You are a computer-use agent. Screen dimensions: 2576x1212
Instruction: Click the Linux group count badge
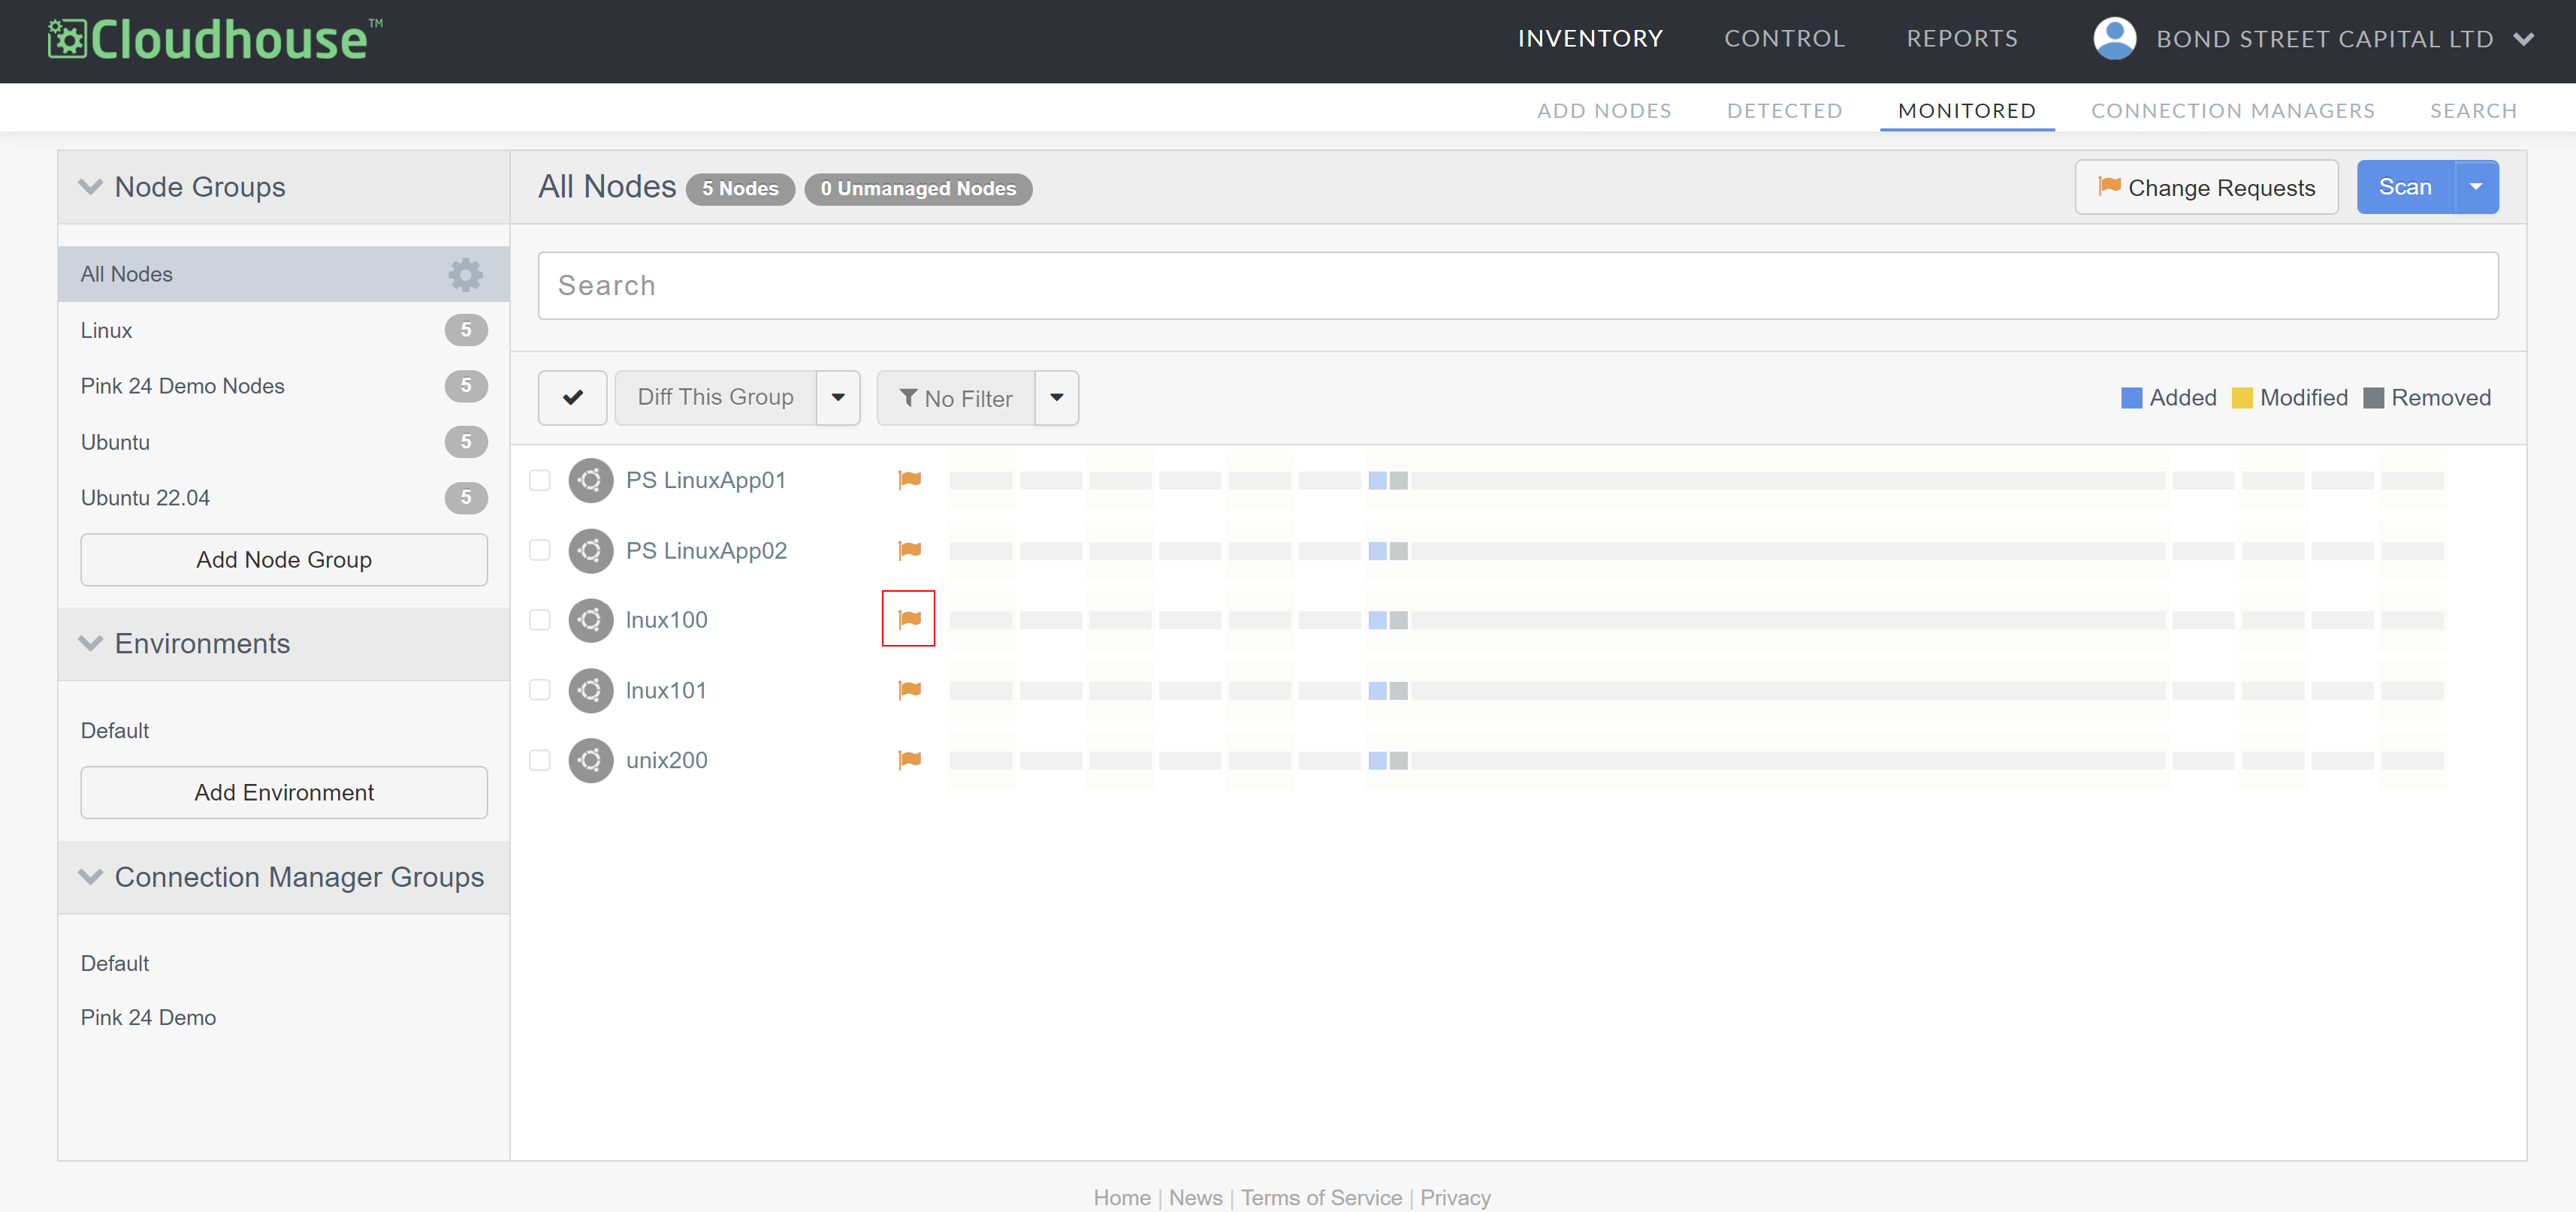pyautogui.click(x=466, y=330)
